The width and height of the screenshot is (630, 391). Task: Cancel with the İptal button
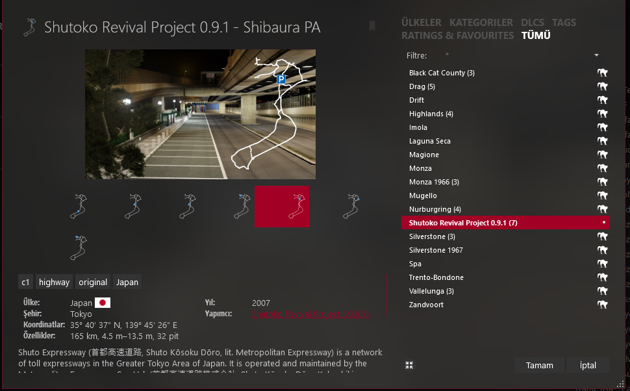pos(588,365)
